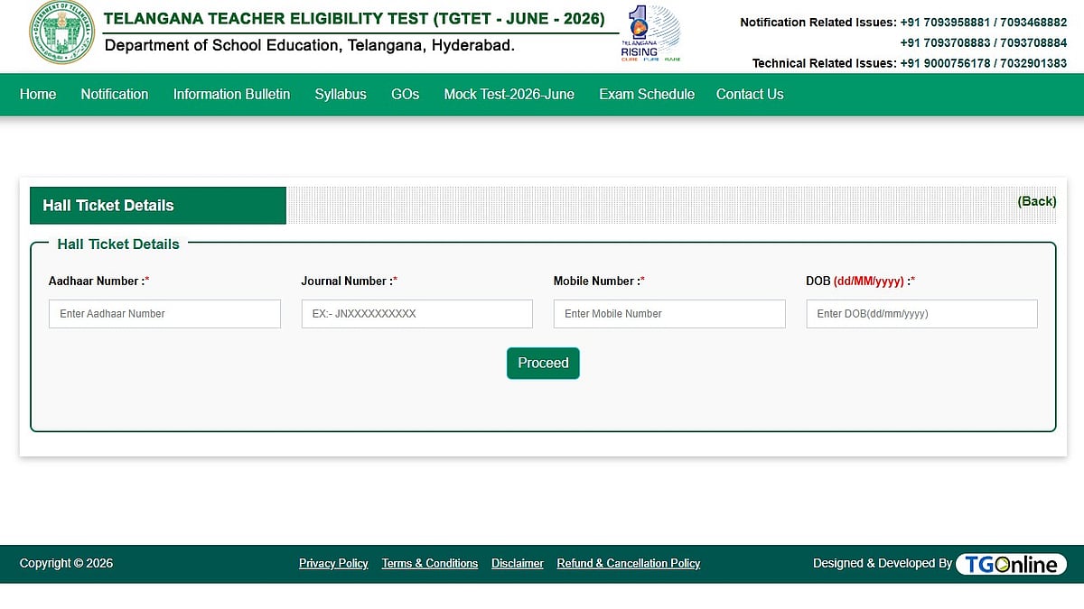
Task: Click phone number +91 7093708883 / 7093708884
Action: point(984,42)
